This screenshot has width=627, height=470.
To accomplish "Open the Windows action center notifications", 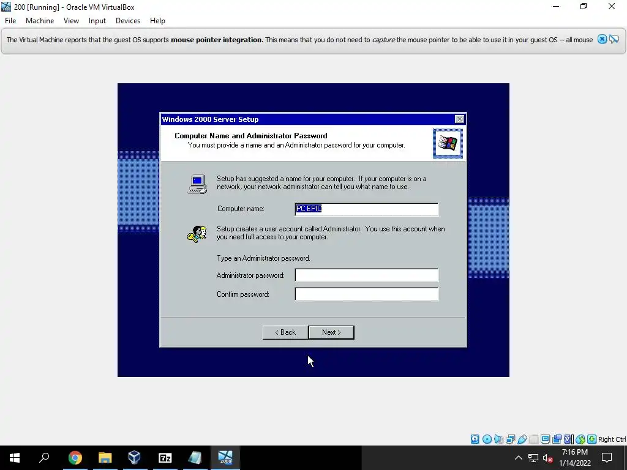I will [x=607, y=458].
